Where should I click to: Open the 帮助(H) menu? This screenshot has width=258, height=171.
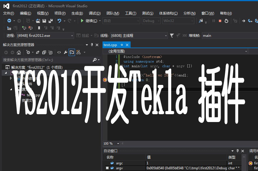226,13
